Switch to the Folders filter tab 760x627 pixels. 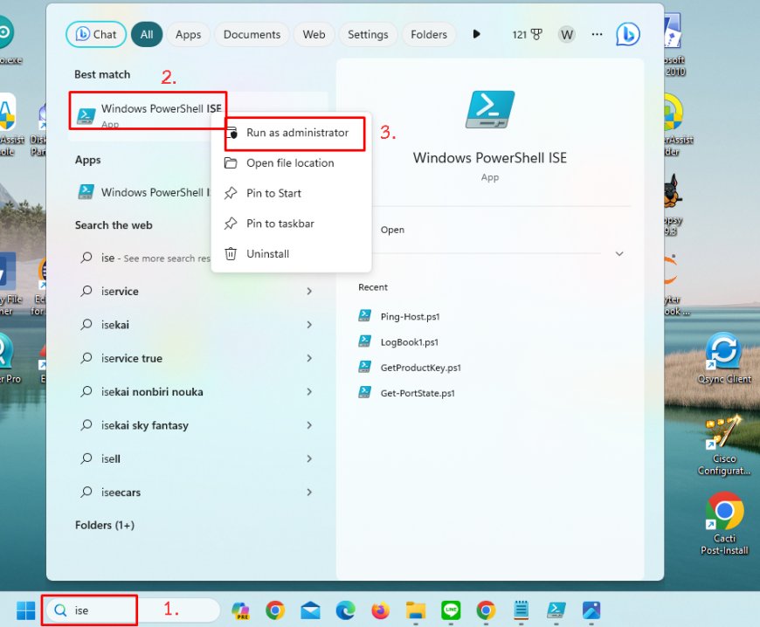pos(428,34)
